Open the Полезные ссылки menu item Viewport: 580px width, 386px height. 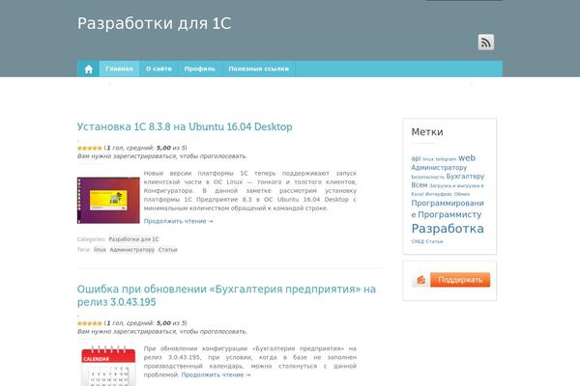pyautogui.click(x=258, y=69)
